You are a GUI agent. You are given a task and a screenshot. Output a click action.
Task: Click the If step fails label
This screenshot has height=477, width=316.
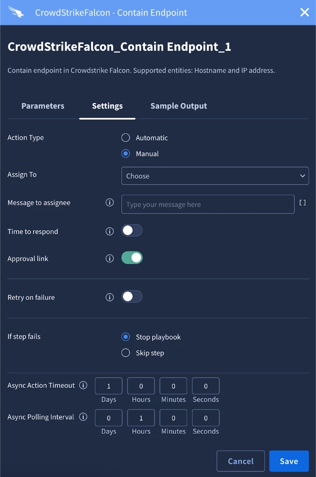pyautogui.click(x=24, y=336)
